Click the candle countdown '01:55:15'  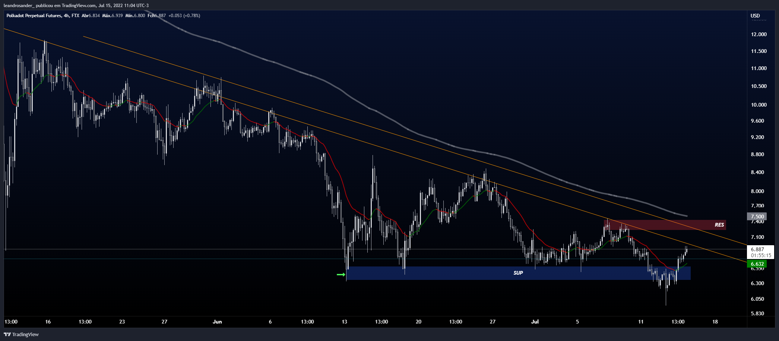coord(761,255)
